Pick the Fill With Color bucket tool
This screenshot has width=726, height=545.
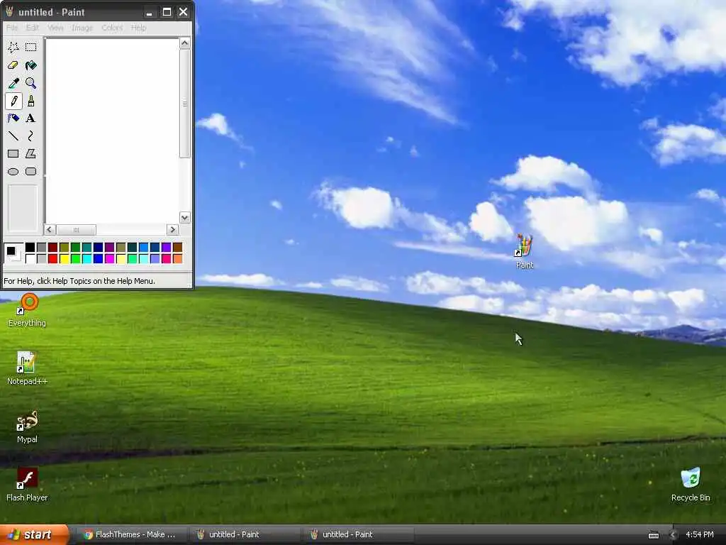coord(31,65)
